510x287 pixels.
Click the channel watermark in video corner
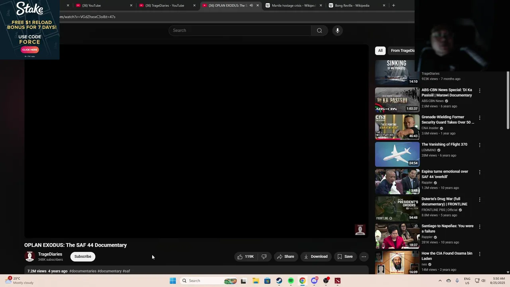point(360,230)
